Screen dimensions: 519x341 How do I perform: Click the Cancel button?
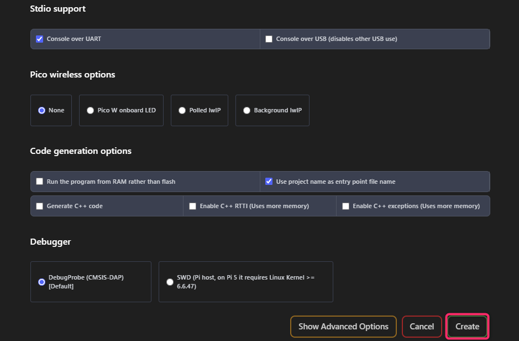(x=422, y=327)
